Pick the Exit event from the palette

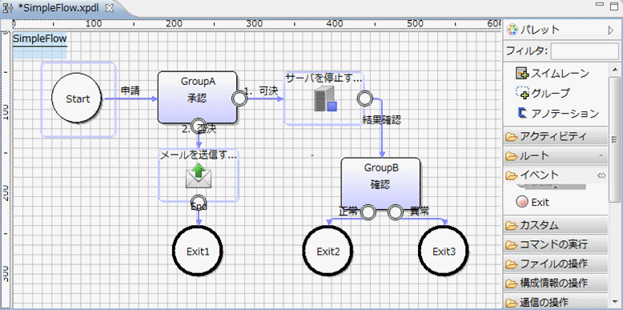pos(533,202)
